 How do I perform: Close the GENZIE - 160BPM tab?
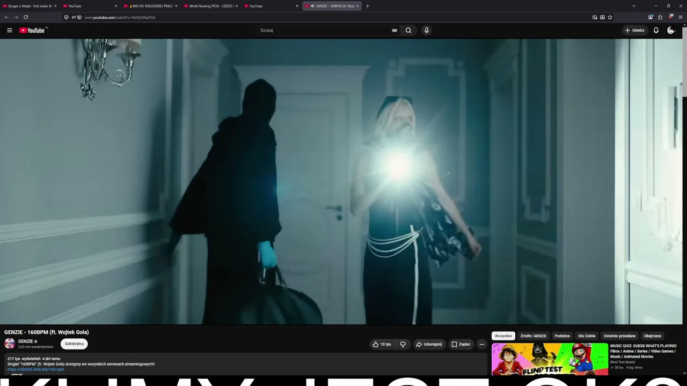click(357, 6)
